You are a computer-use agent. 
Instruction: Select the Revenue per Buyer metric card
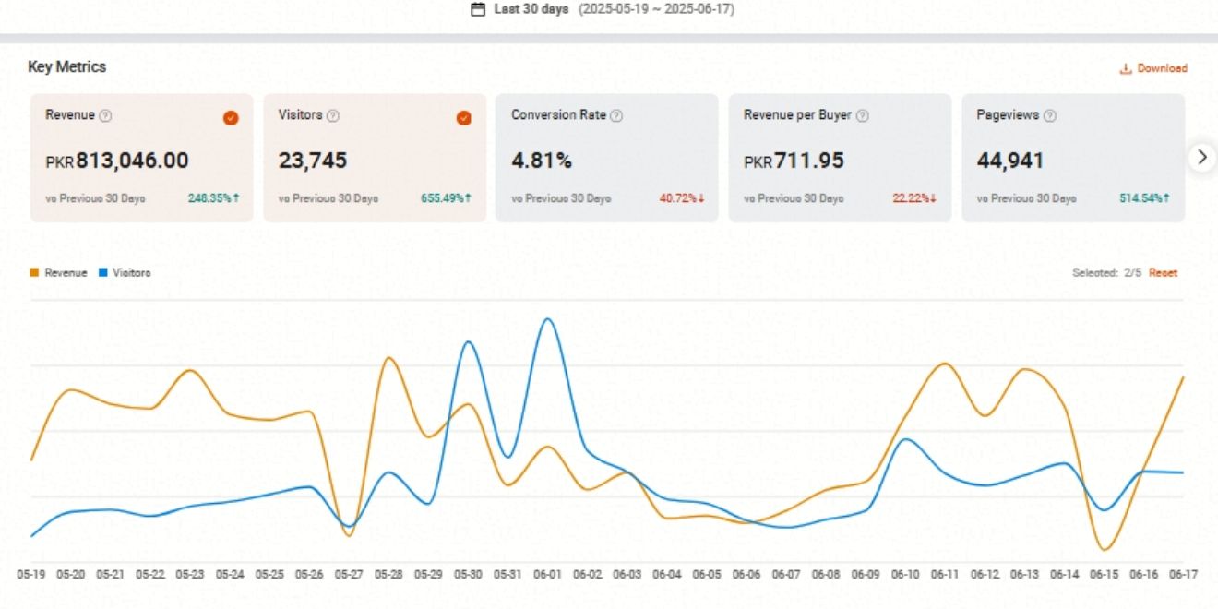click(x=839, y=158)
